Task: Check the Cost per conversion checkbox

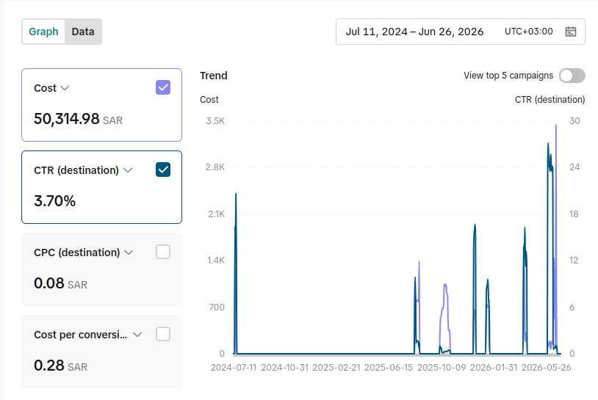Action: pyautogui.click(x=163, y=335)
